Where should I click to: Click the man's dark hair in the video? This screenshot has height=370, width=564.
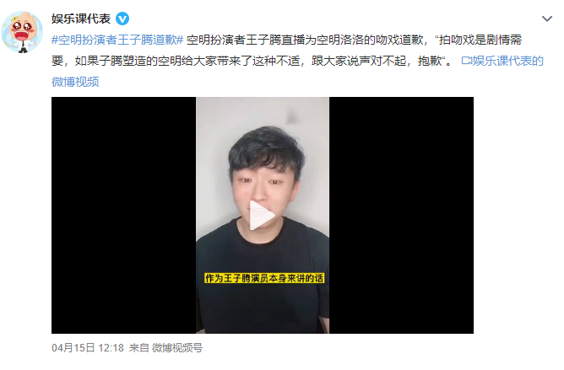[266, 147]
